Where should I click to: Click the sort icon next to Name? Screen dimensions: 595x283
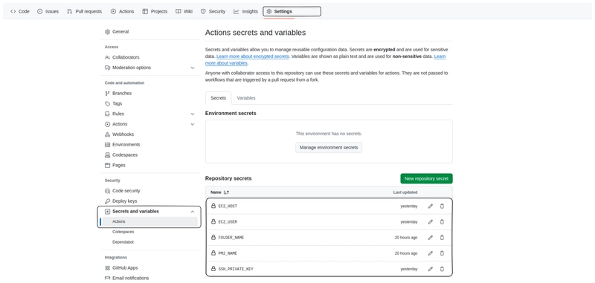point(227,192)
